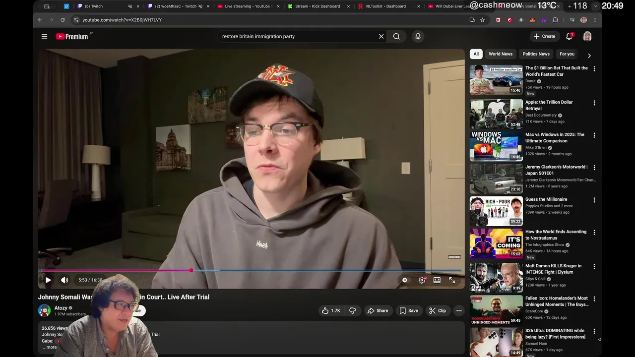Open player settings gear
Image resolution: width=635 pixels, height=357 pixels.
tap(422, 280)
